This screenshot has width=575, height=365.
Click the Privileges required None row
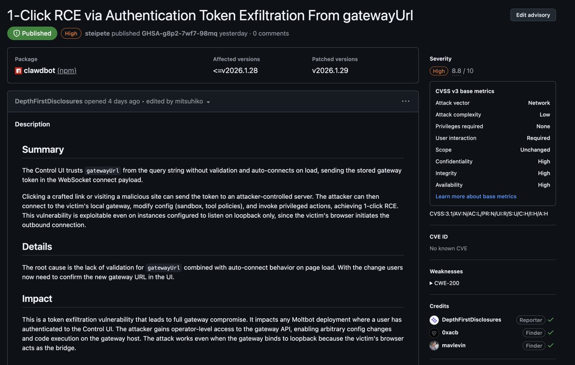(493, 126)
